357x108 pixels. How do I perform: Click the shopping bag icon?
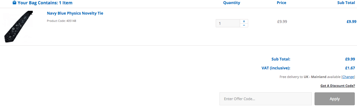coord(14,3)
